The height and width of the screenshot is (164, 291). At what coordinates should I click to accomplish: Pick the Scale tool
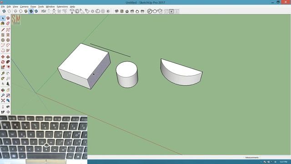point(3,67)
